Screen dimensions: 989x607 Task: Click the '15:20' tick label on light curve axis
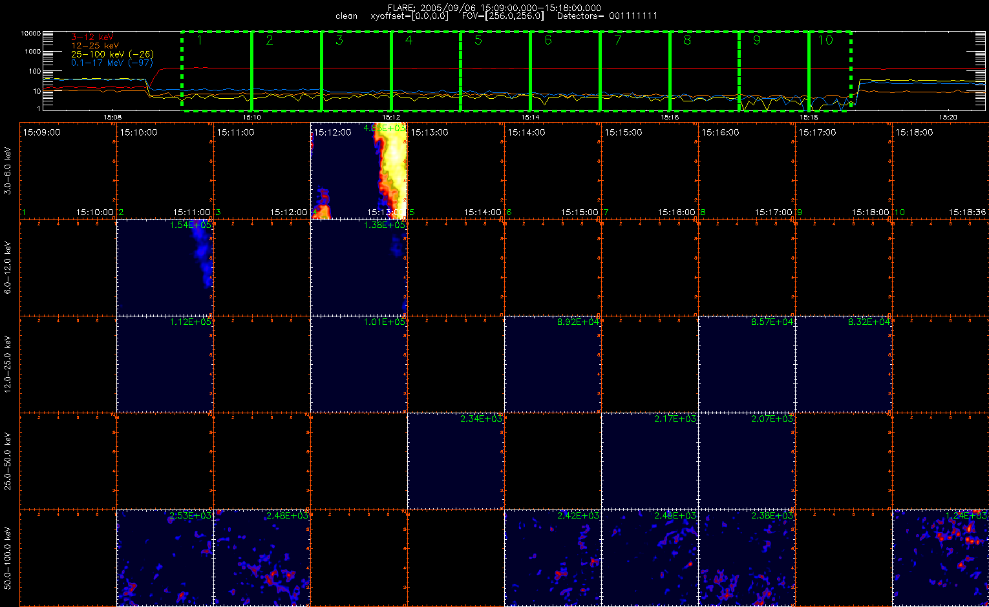click(x=948, y=117)
